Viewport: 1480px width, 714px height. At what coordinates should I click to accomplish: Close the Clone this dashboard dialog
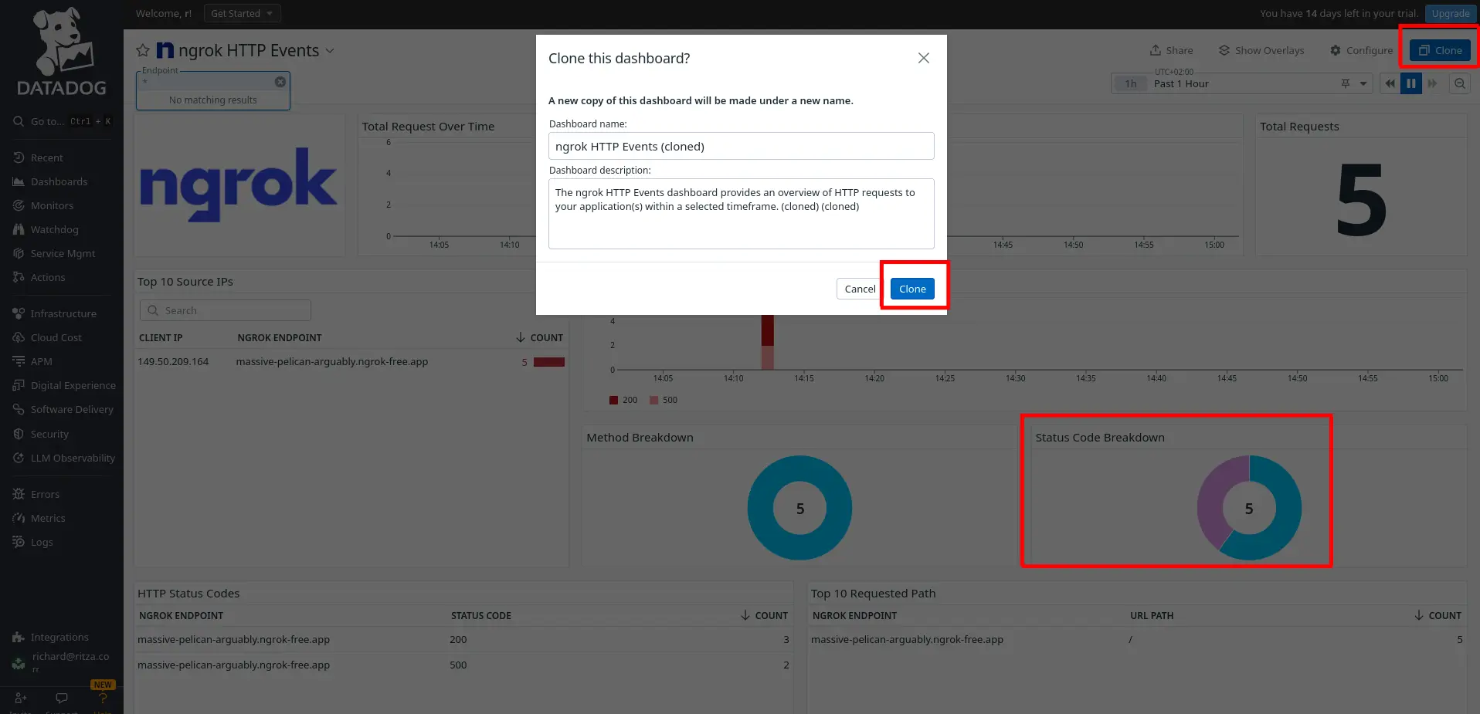(x=923, y=58)
